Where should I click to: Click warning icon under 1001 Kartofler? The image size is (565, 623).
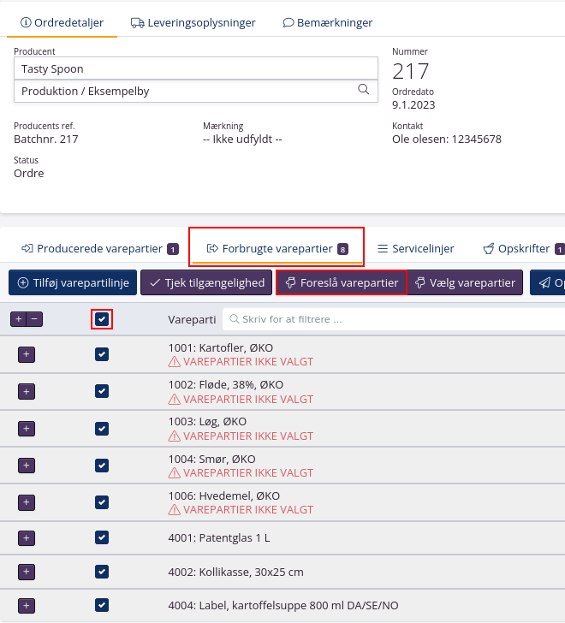[175, 362]
